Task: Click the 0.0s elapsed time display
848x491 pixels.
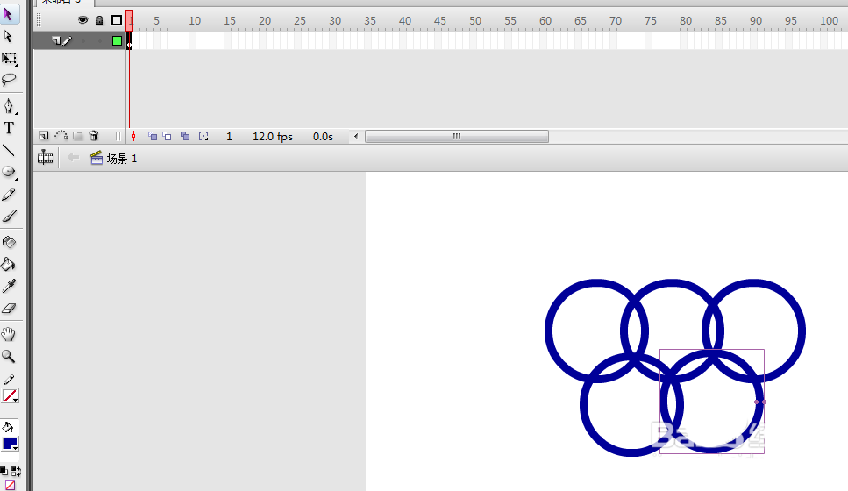Action: coord(323,136)
